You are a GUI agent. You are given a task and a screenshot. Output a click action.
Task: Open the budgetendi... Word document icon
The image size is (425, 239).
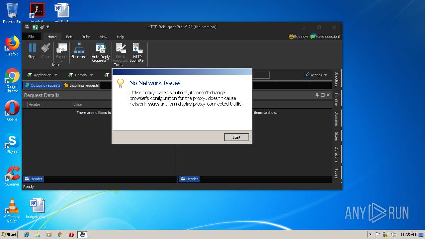[37, 209]
